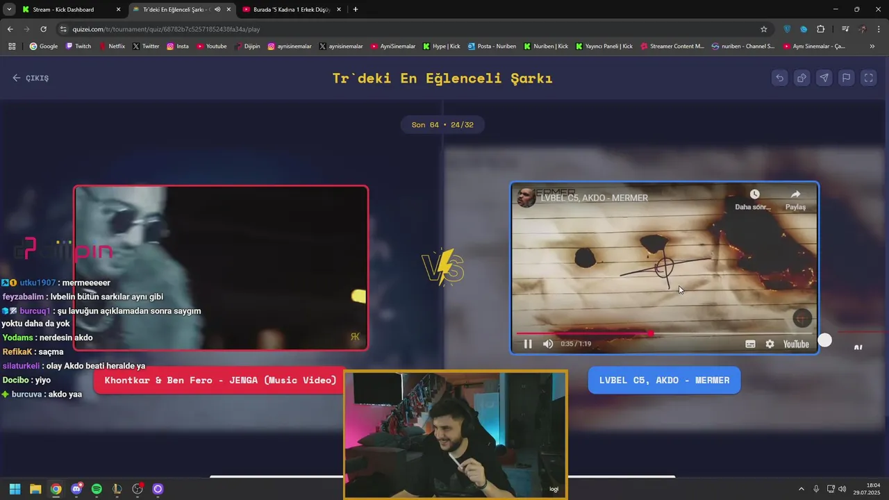Click the undo arrow icon in quiz header

[x=779, y=78]
